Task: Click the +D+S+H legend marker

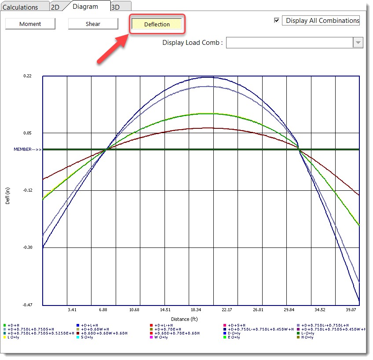Action: [x=225, y=325]
